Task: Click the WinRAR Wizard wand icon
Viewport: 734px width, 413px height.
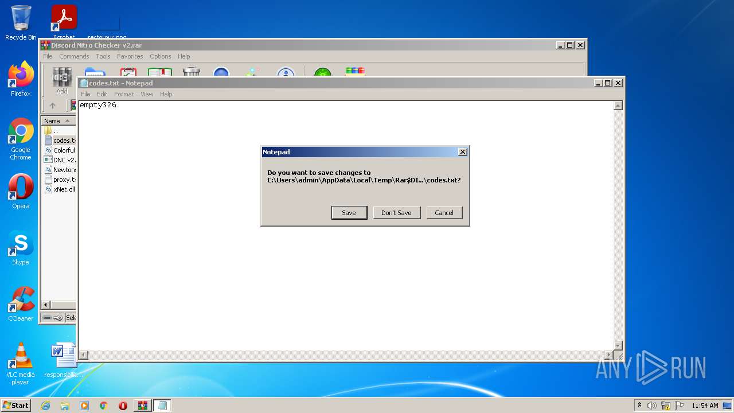Action: point(253,72)
